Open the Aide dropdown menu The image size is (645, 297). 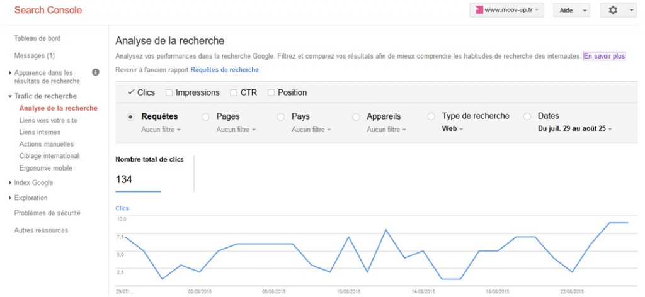tap(572, 10)
